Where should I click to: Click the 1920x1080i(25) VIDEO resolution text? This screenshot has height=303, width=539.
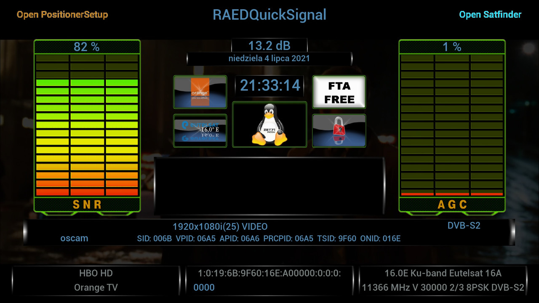(x=220, y=227)
